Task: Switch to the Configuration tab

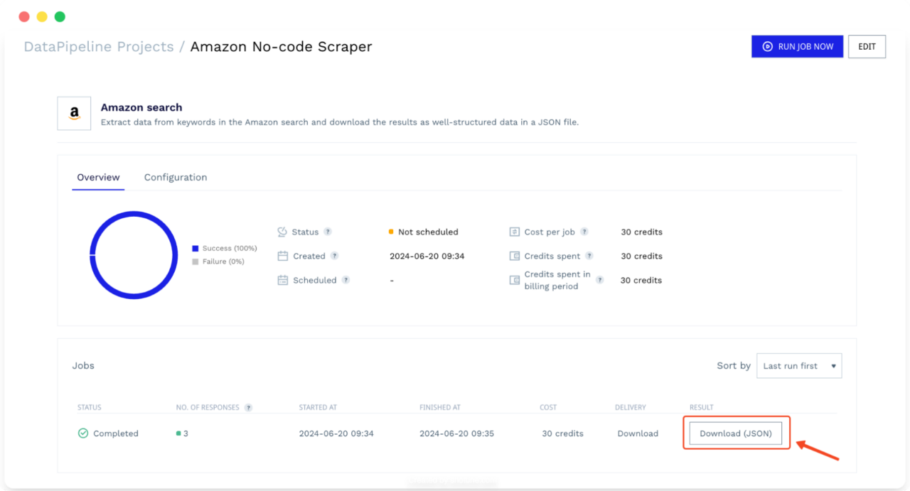Action: pyautogui.click(x=176, y=178)
